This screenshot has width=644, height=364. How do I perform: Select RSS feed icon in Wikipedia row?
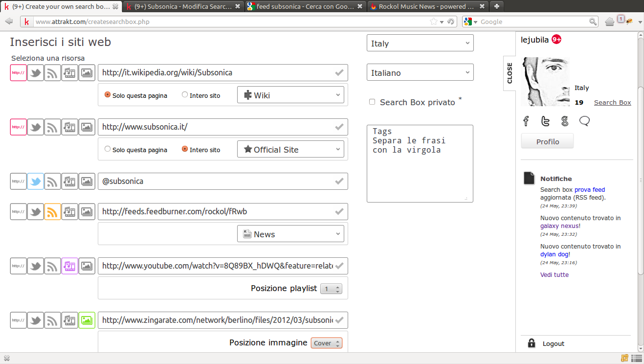(53, 73)
